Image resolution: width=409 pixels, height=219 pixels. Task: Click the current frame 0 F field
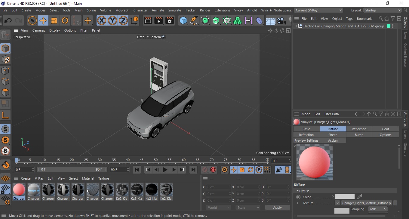point(281,161)
